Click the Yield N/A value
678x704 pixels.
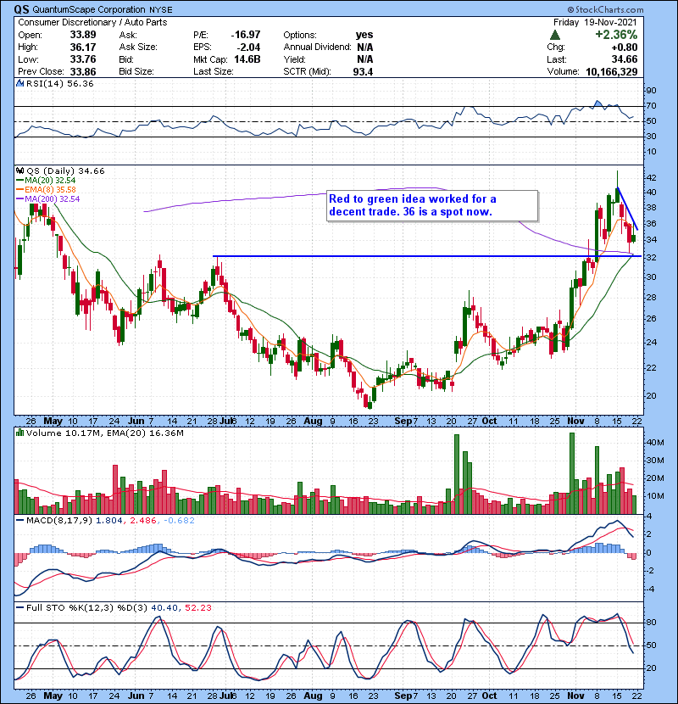(x=364, y=59)
